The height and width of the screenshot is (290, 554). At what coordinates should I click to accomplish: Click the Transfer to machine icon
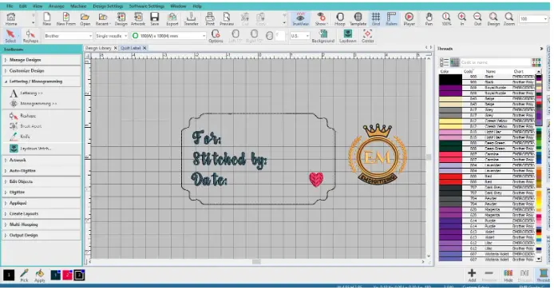(x=191, y=18)
